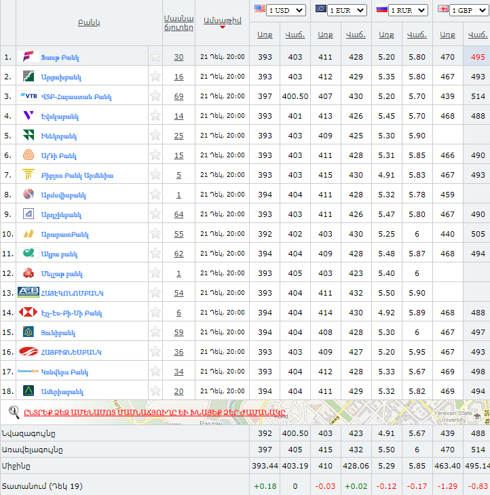Viewport: 490px width, 495px height.
Task: Toggle favorite star in the AEB row
Action: pos(155,293)
